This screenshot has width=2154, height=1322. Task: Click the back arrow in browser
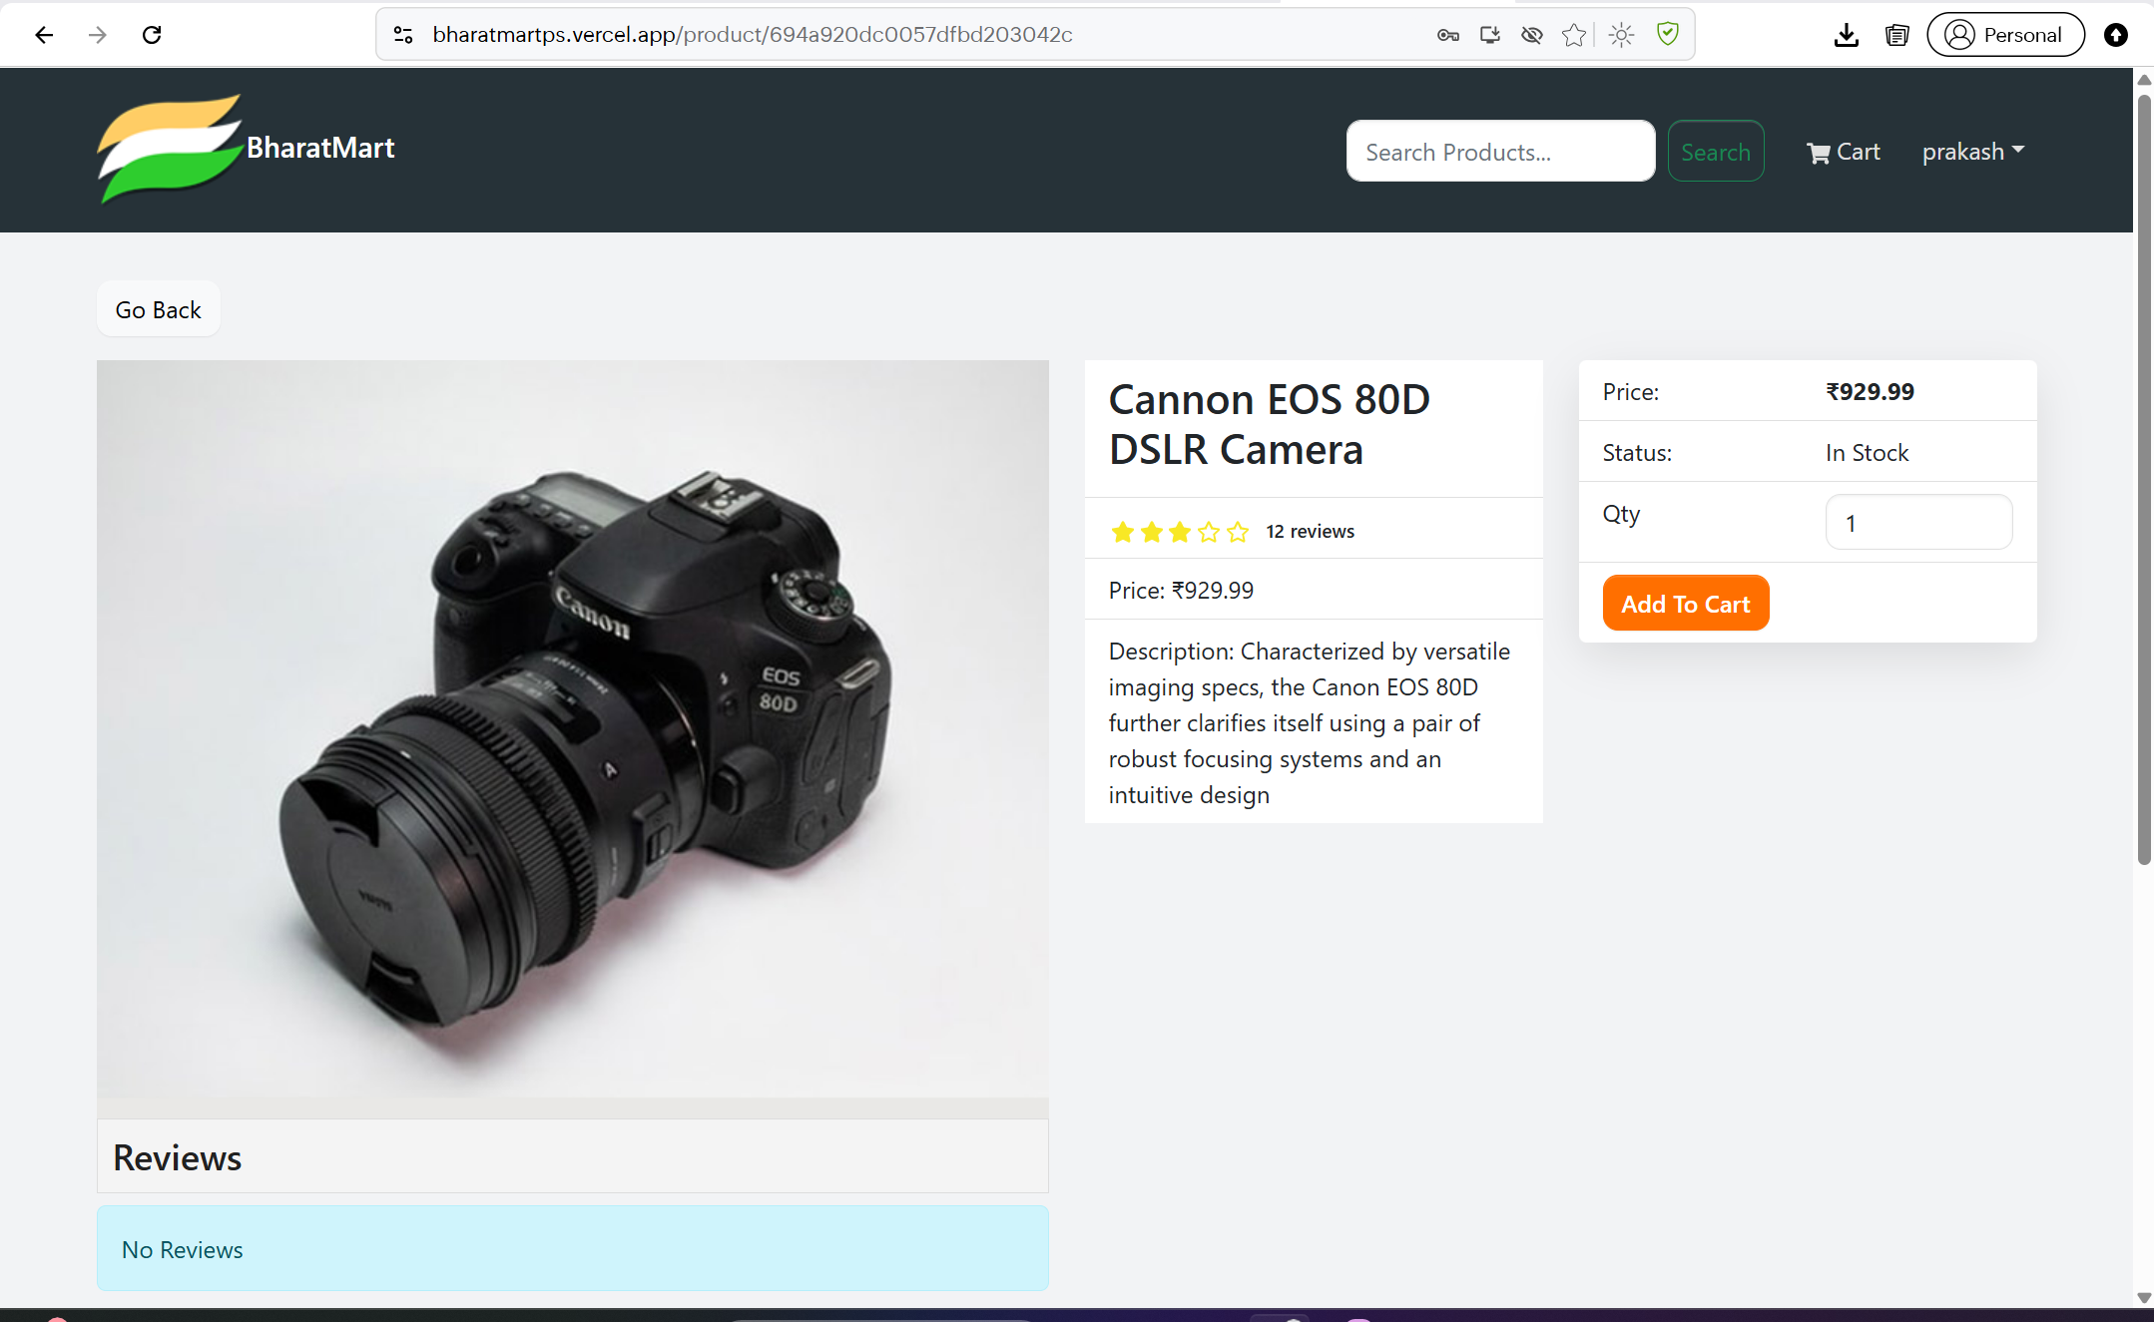pyautogui.click(x=44, y=35)
